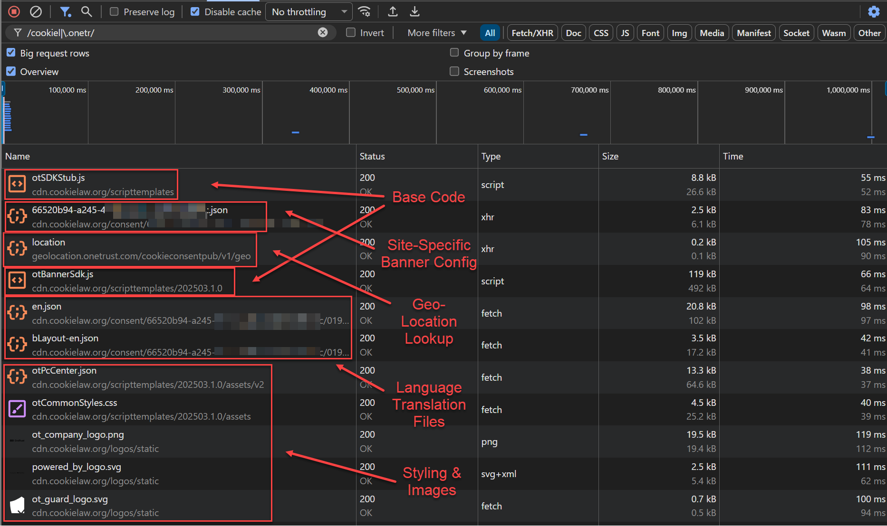Enable Preserve log checkbox
This screenshot has height=526, width=887.
pyautogui.click(x=114, y=12)
